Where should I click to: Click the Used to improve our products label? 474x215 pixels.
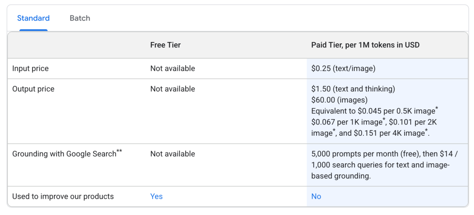click(63, 197)
